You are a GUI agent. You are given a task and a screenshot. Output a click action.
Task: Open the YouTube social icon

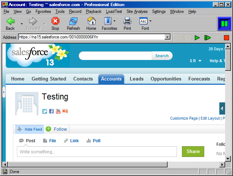click(x=58, y=111)
